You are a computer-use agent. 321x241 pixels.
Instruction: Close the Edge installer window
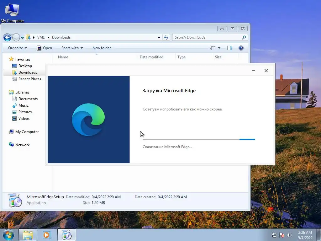(266, 71)
